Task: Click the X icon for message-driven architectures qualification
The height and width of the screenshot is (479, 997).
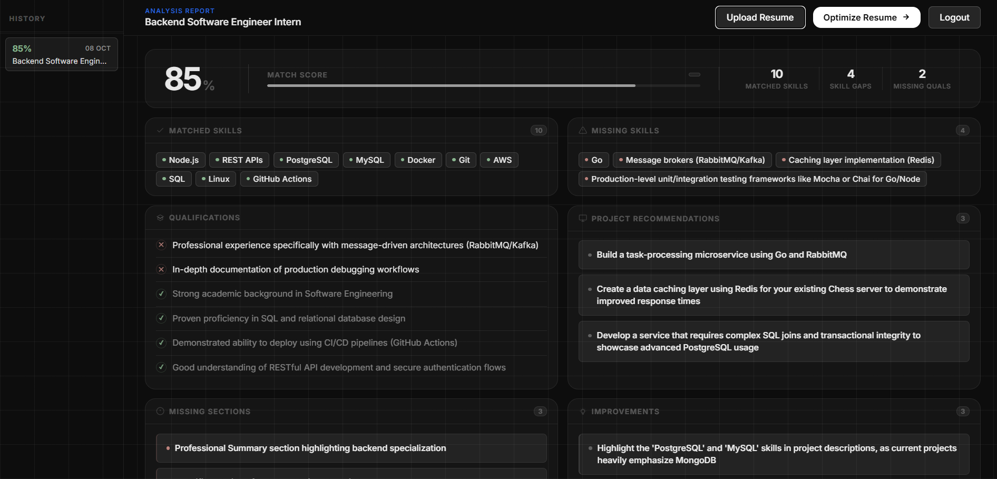Action: [x=161, y=245]
